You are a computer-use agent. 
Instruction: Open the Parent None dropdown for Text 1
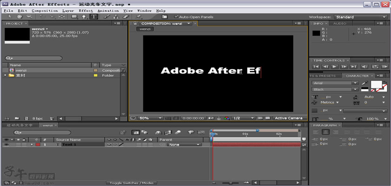click(x=184, y=145)
